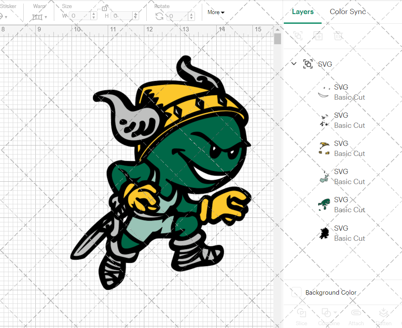
Task: Click the Background Color checkbox
Action: (x=295, y=293)
